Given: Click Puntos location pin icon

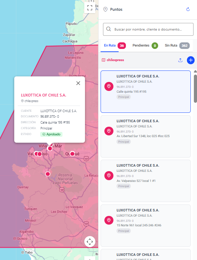Looking at the screenshot, I should [105, 9].
